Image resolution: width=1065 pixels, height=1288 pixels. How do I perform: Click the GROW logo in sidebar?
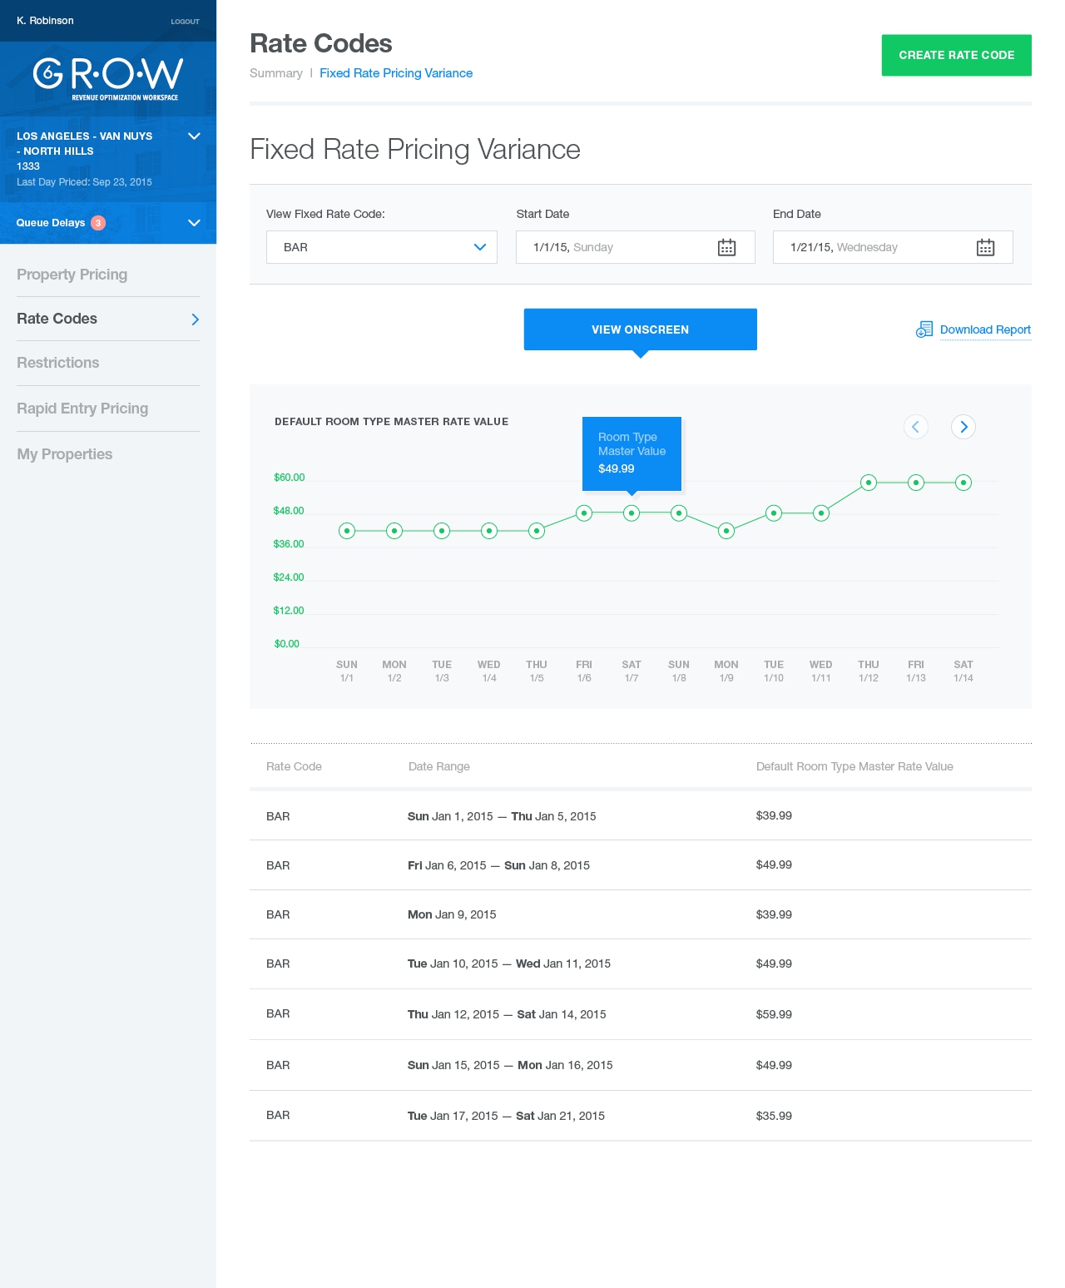click(x=108, y=77)
